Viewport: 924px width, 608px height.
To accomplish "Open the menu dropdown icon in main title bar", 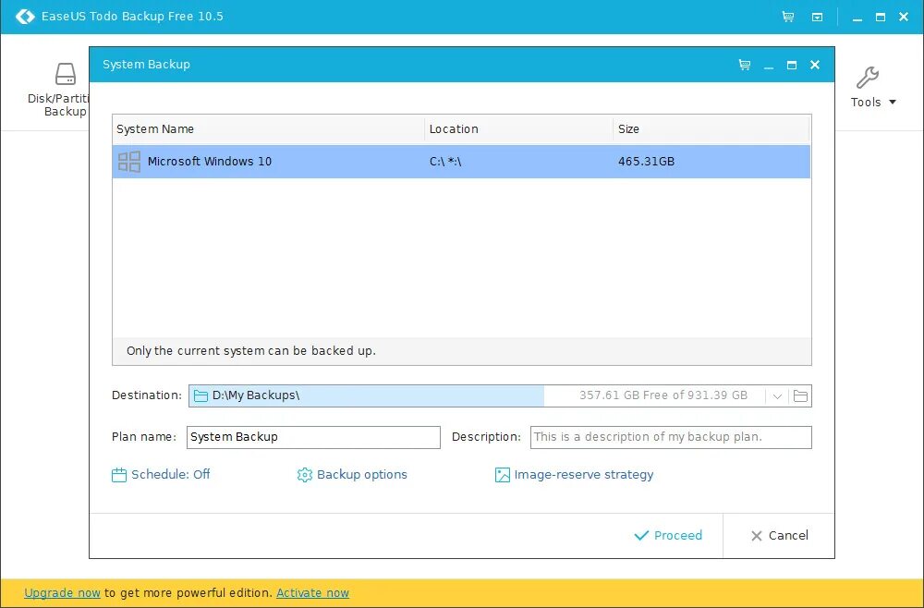I will coord(818,17).
